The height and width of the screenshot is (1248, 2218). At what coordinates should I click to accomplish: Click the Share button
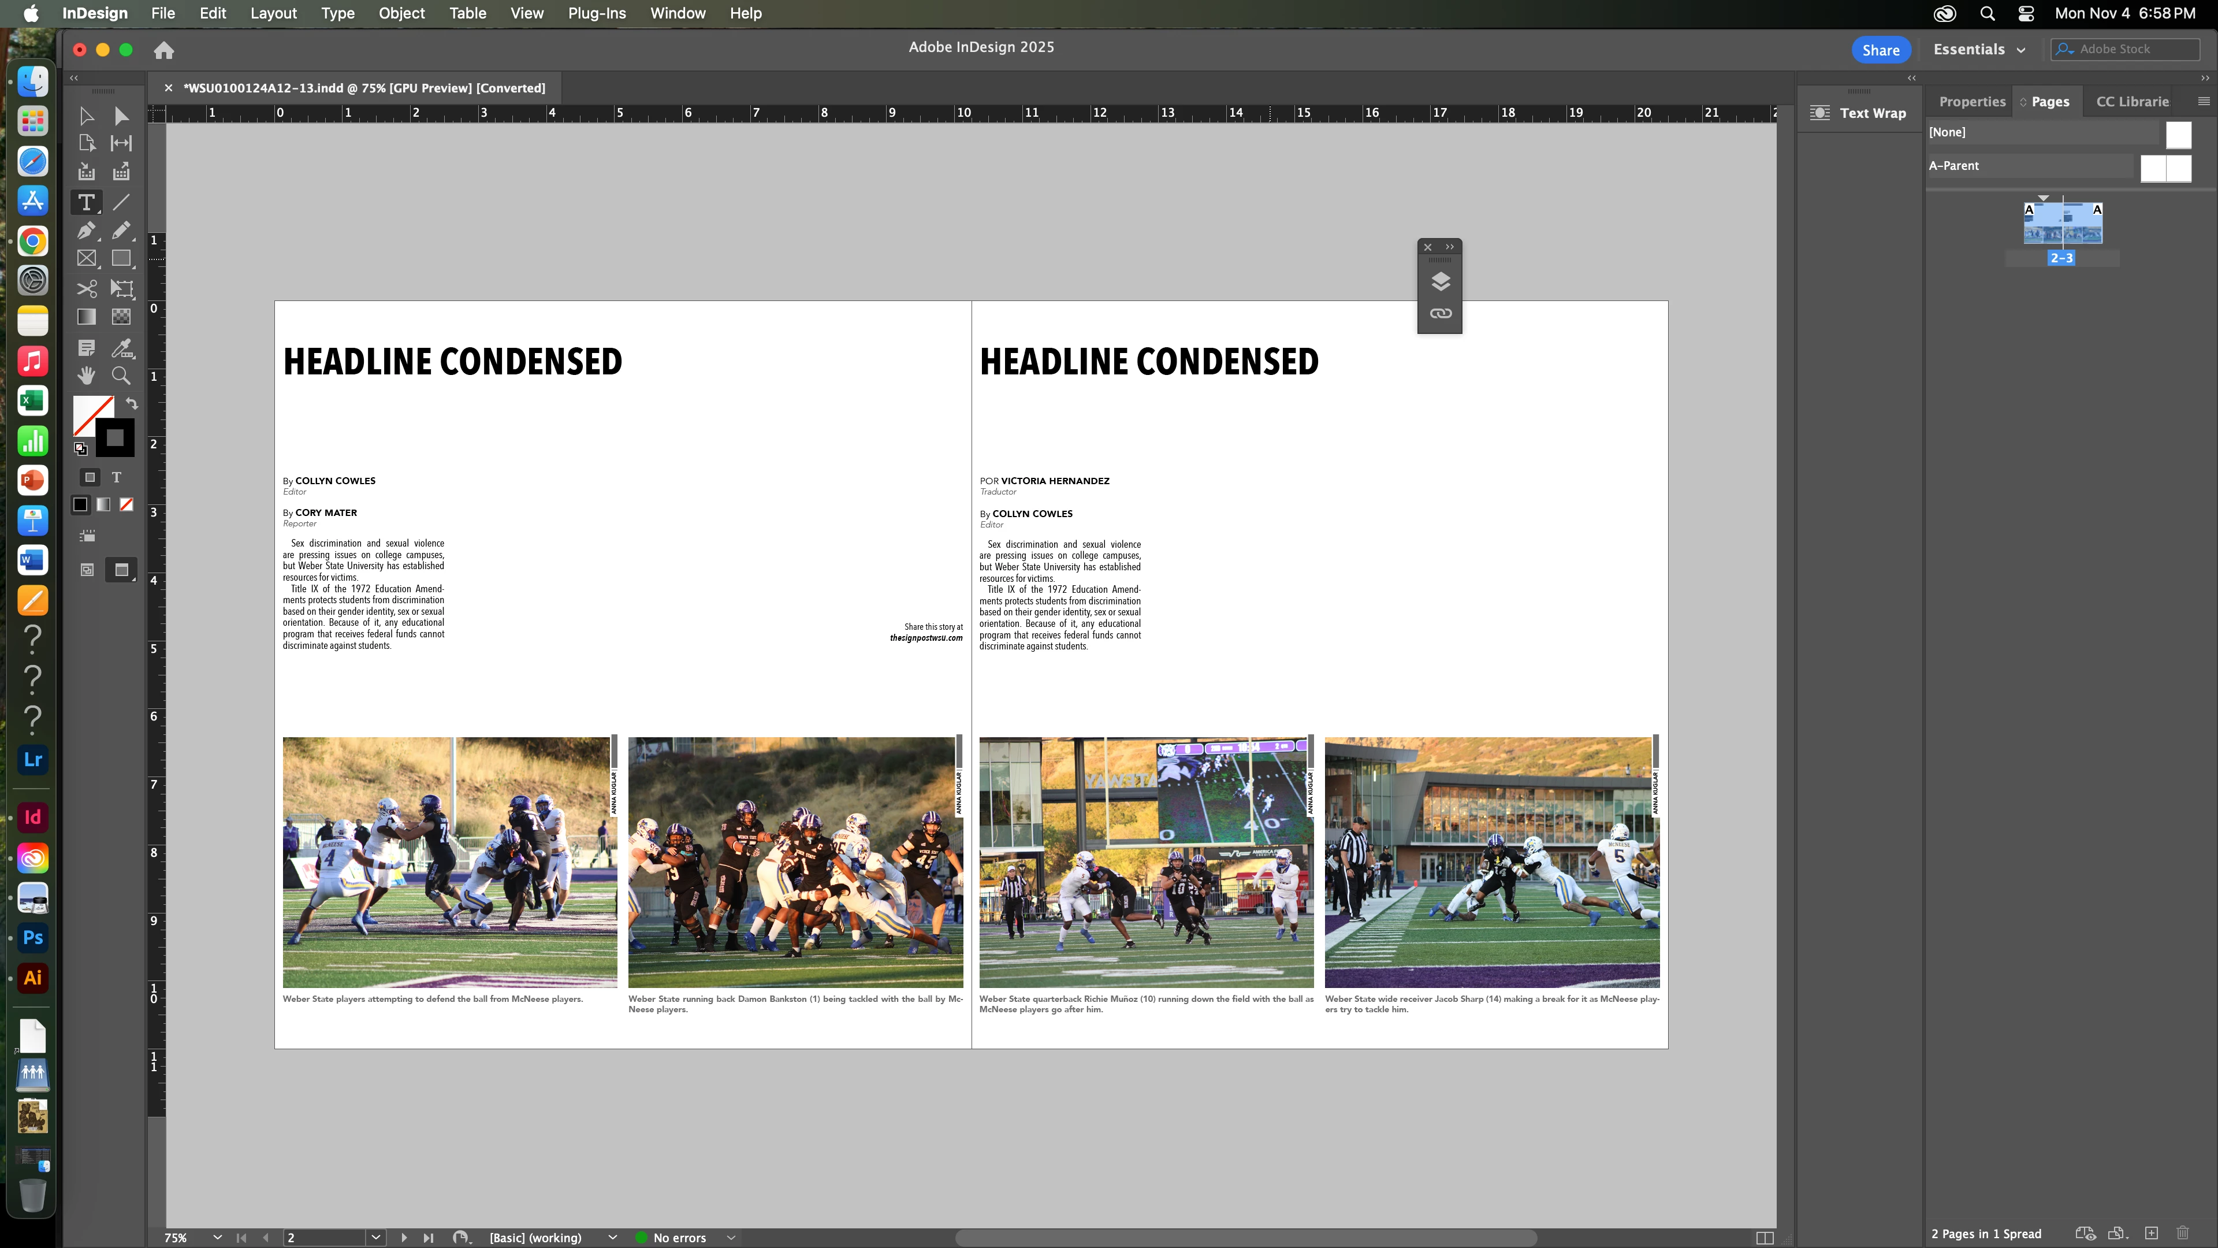1881,50
